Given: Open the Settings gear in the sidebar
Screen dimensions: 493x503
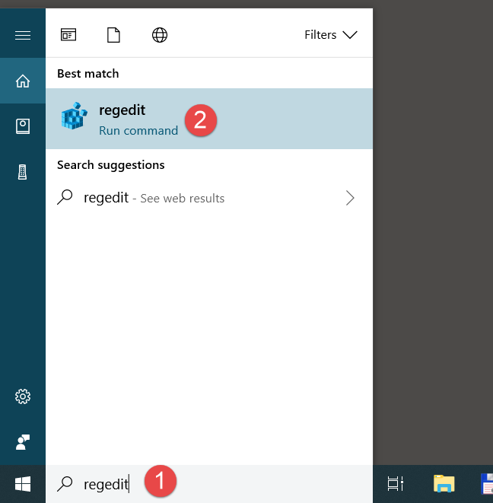Looking at the screenshot, I should (x=23, y=396).
